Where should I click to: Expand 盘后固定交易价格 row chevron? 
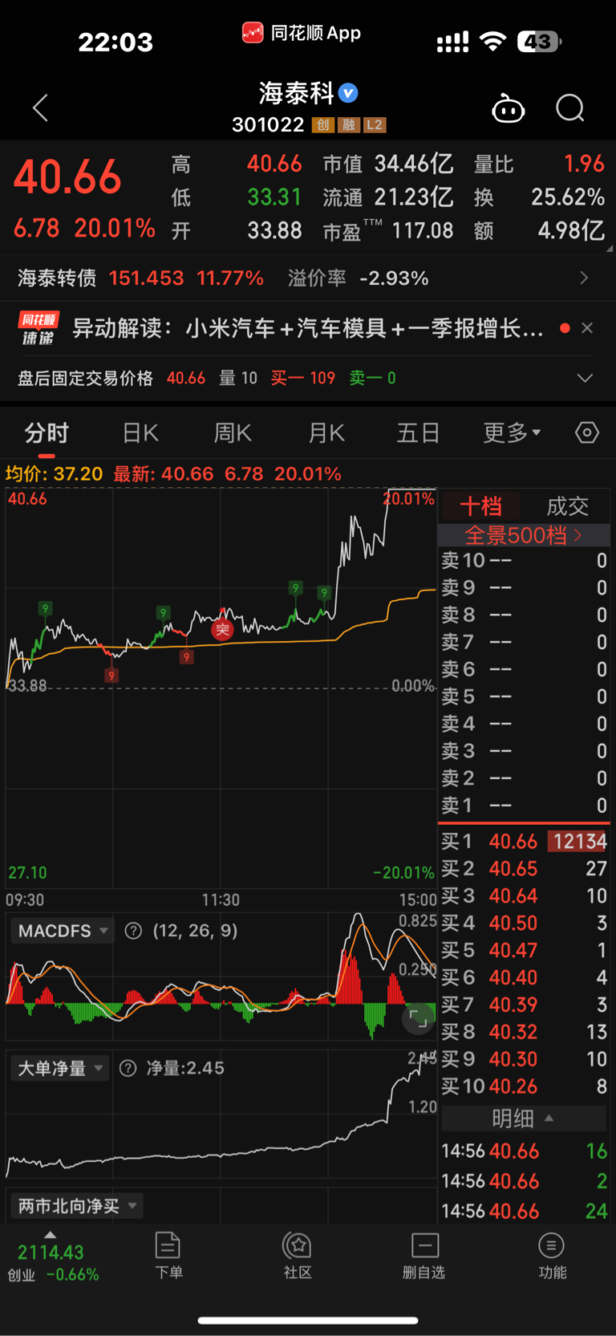(x=586, y=378)
